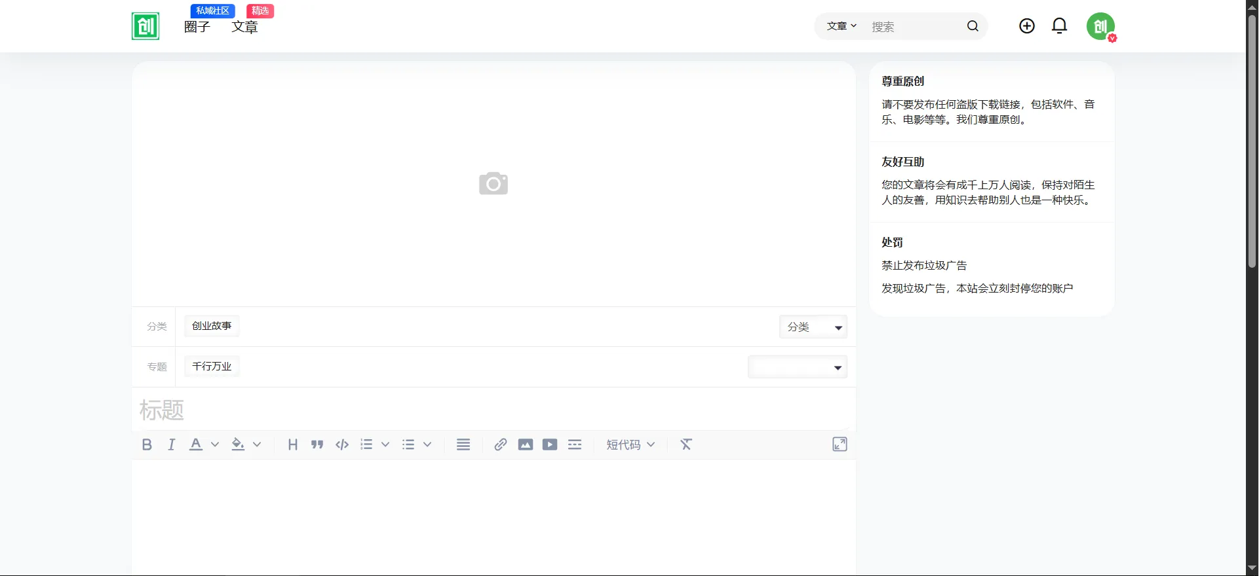Viewport: 1259px width, 576px height.
Task: Insert a bulleted list
Action: (408, 444)
